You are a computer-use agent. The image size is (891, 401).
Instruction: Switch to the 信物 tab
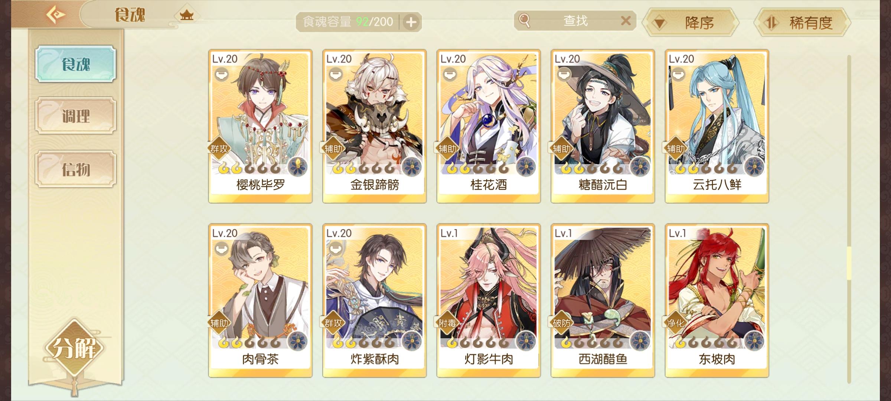(x=76, y=169)
